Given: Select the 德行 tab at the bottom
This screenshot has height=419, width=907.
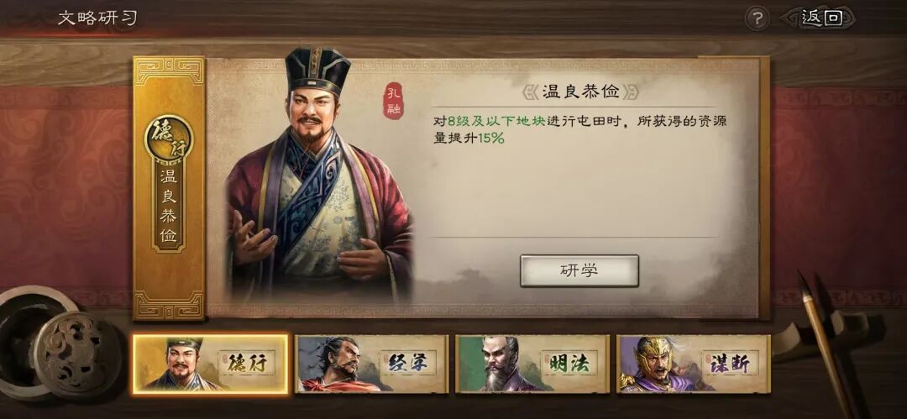Looking at the screenshot, I should click(x=210, y=364).
